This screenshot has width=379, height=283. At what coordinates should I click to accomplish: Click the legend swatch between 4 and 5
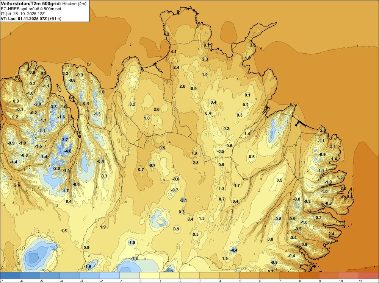[x=229, y=275]
